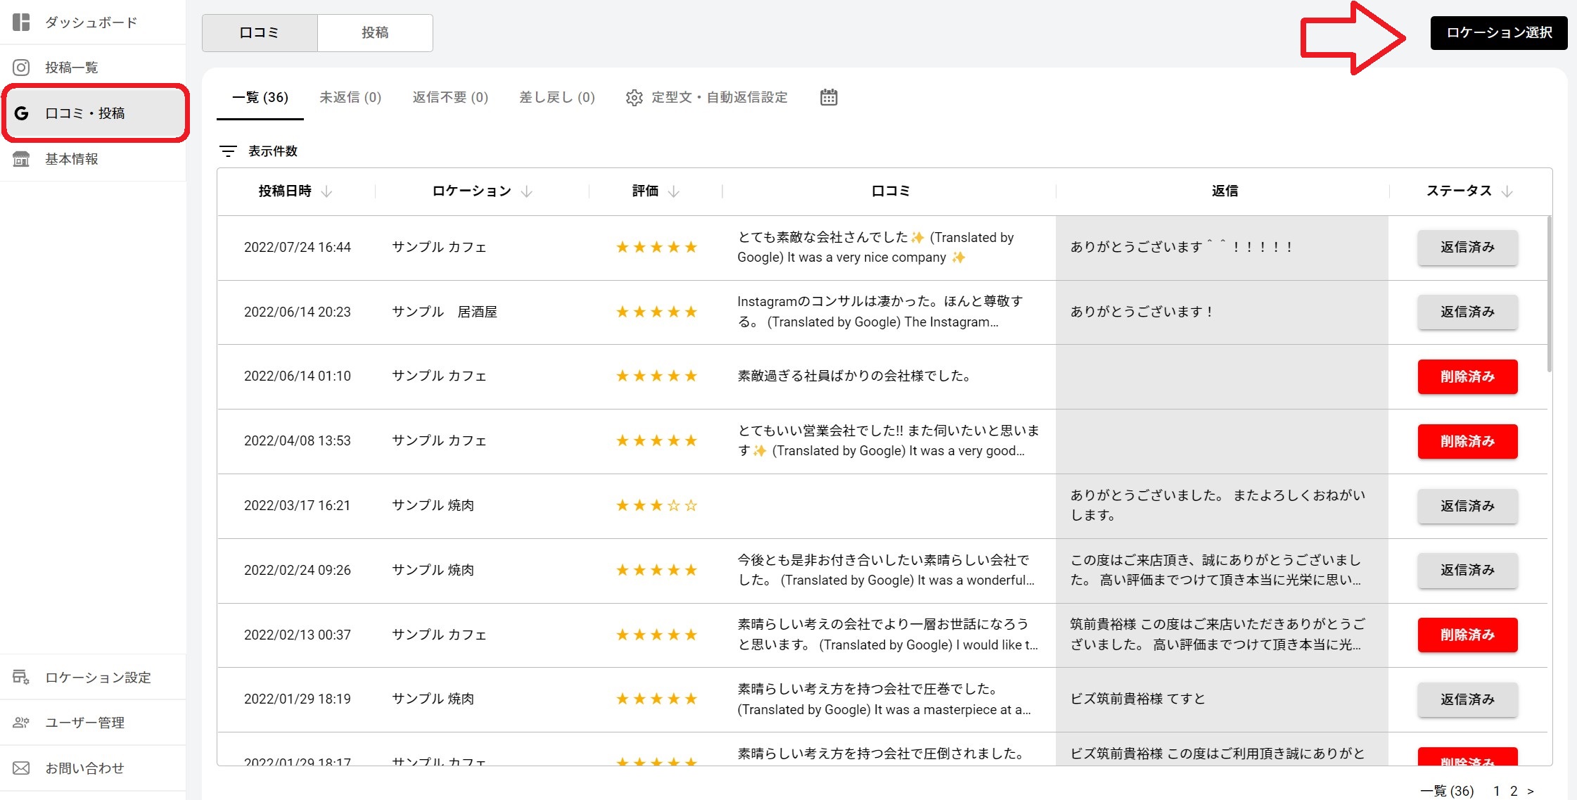
Task: Go to page 2 in pagination
Action: coord(1514,791)
